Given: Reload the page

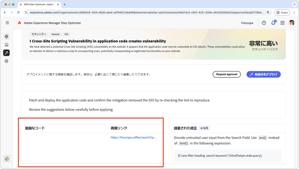Looking at the screenshot, I should [x=18, y=12].
